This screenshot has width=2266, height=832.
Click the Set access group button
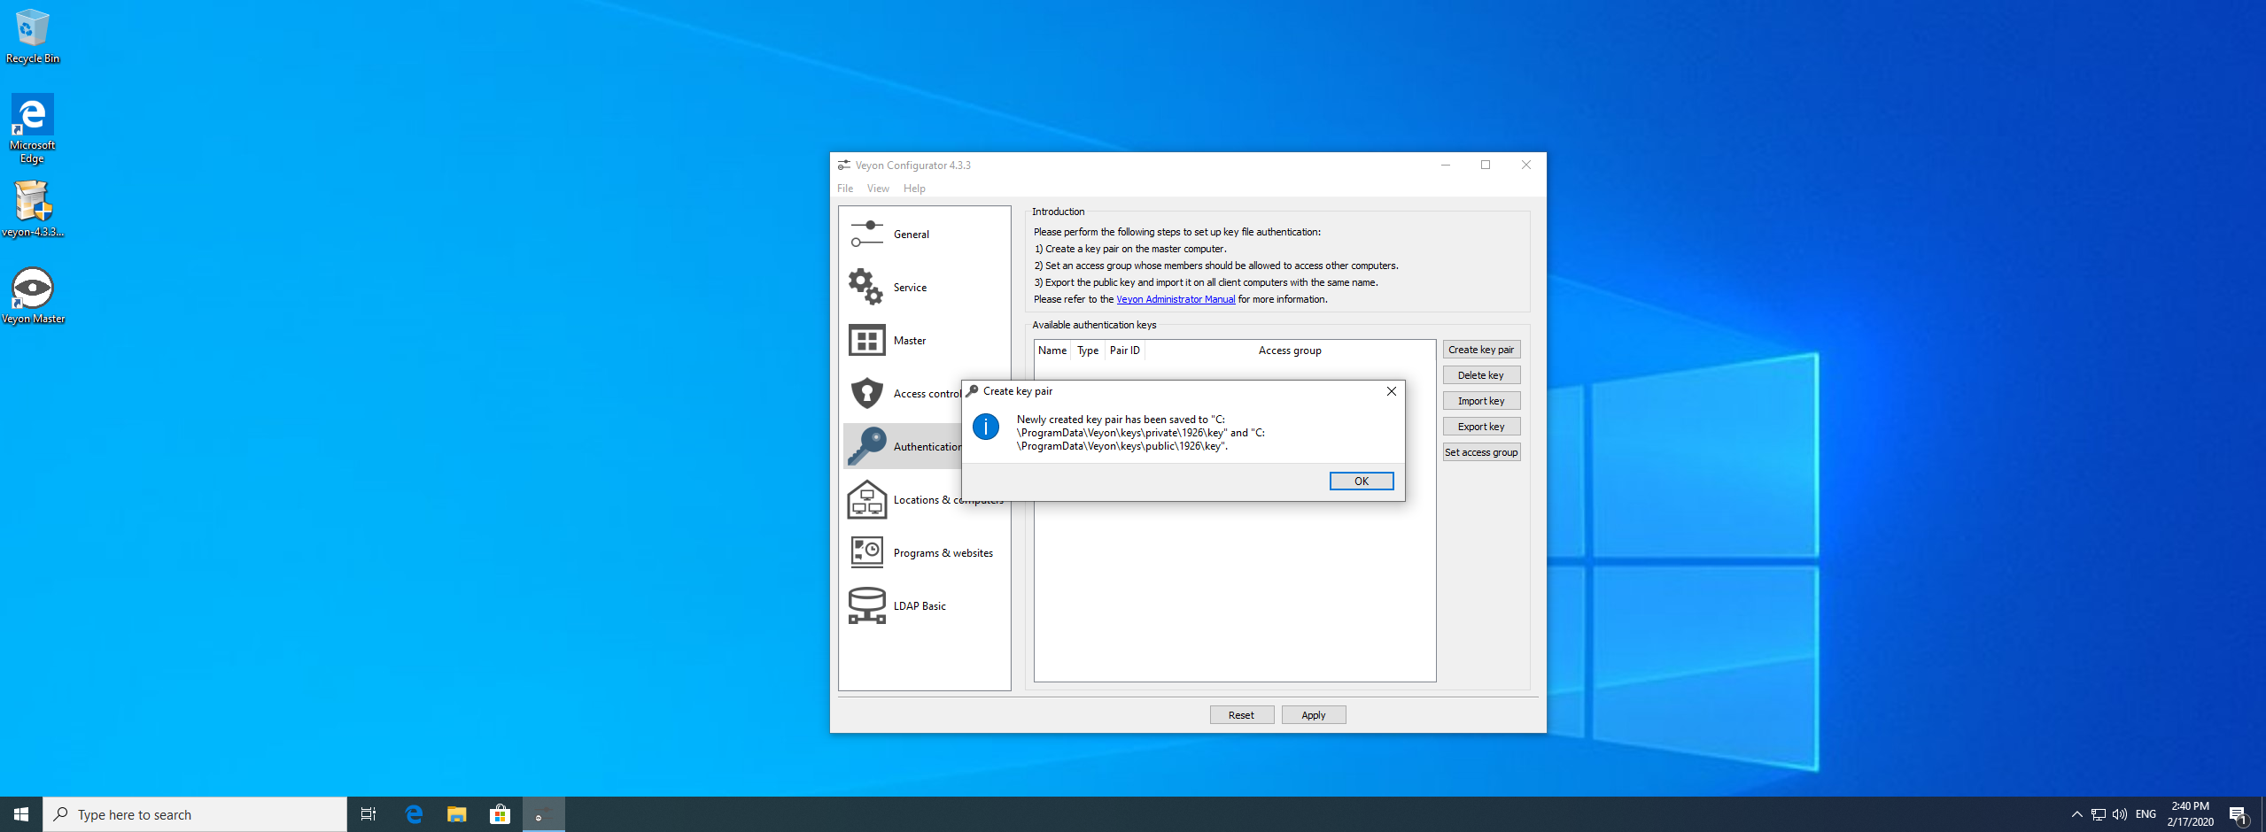pos(1481,452)
